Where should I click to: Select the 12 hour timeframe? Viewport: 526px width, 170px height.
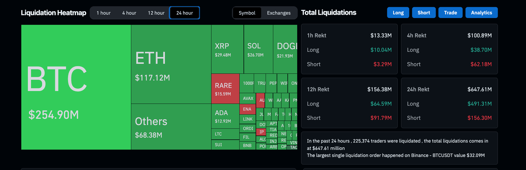156,13
